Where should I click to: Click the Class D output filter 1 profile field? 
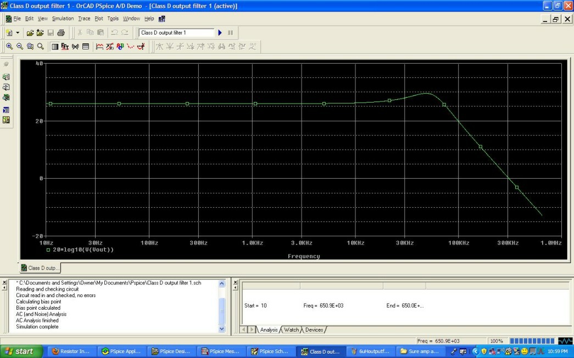point(176,32)
